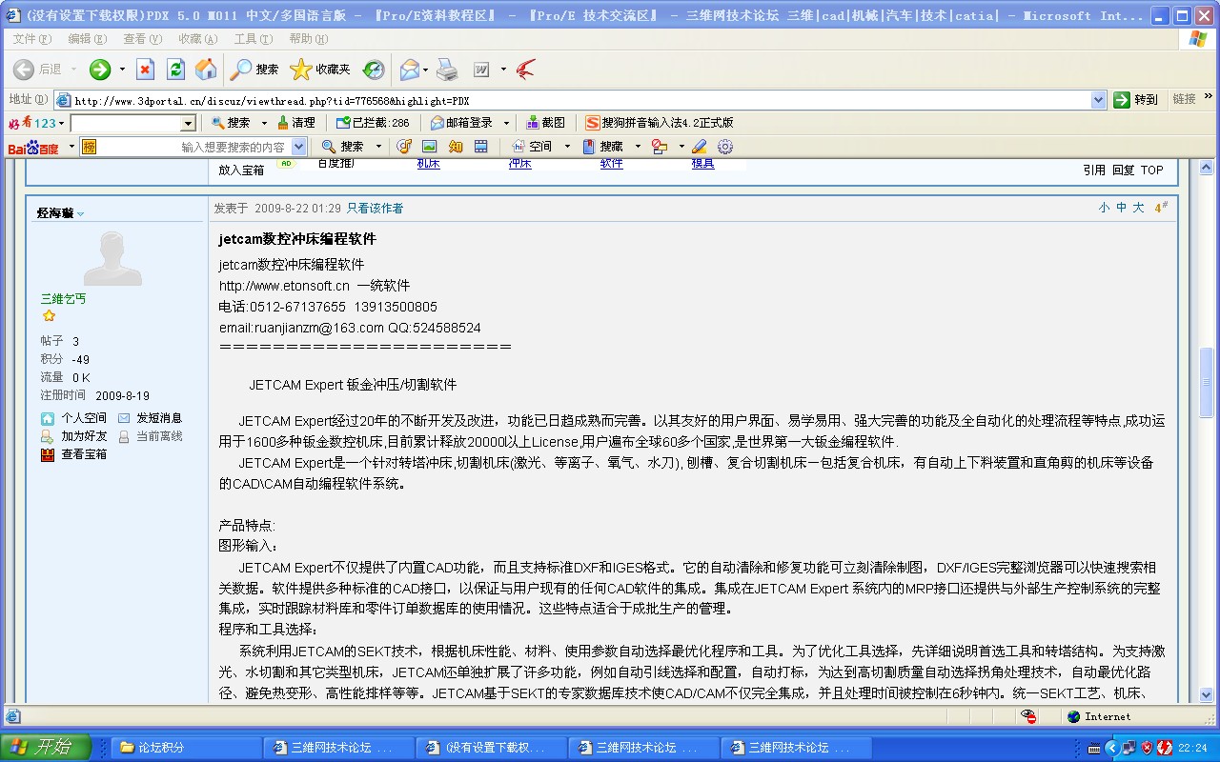The height and width of the screenshot is (762, 1220).
Task: Open Baidu toolbar settings gear icon
Action: (725, 147)
